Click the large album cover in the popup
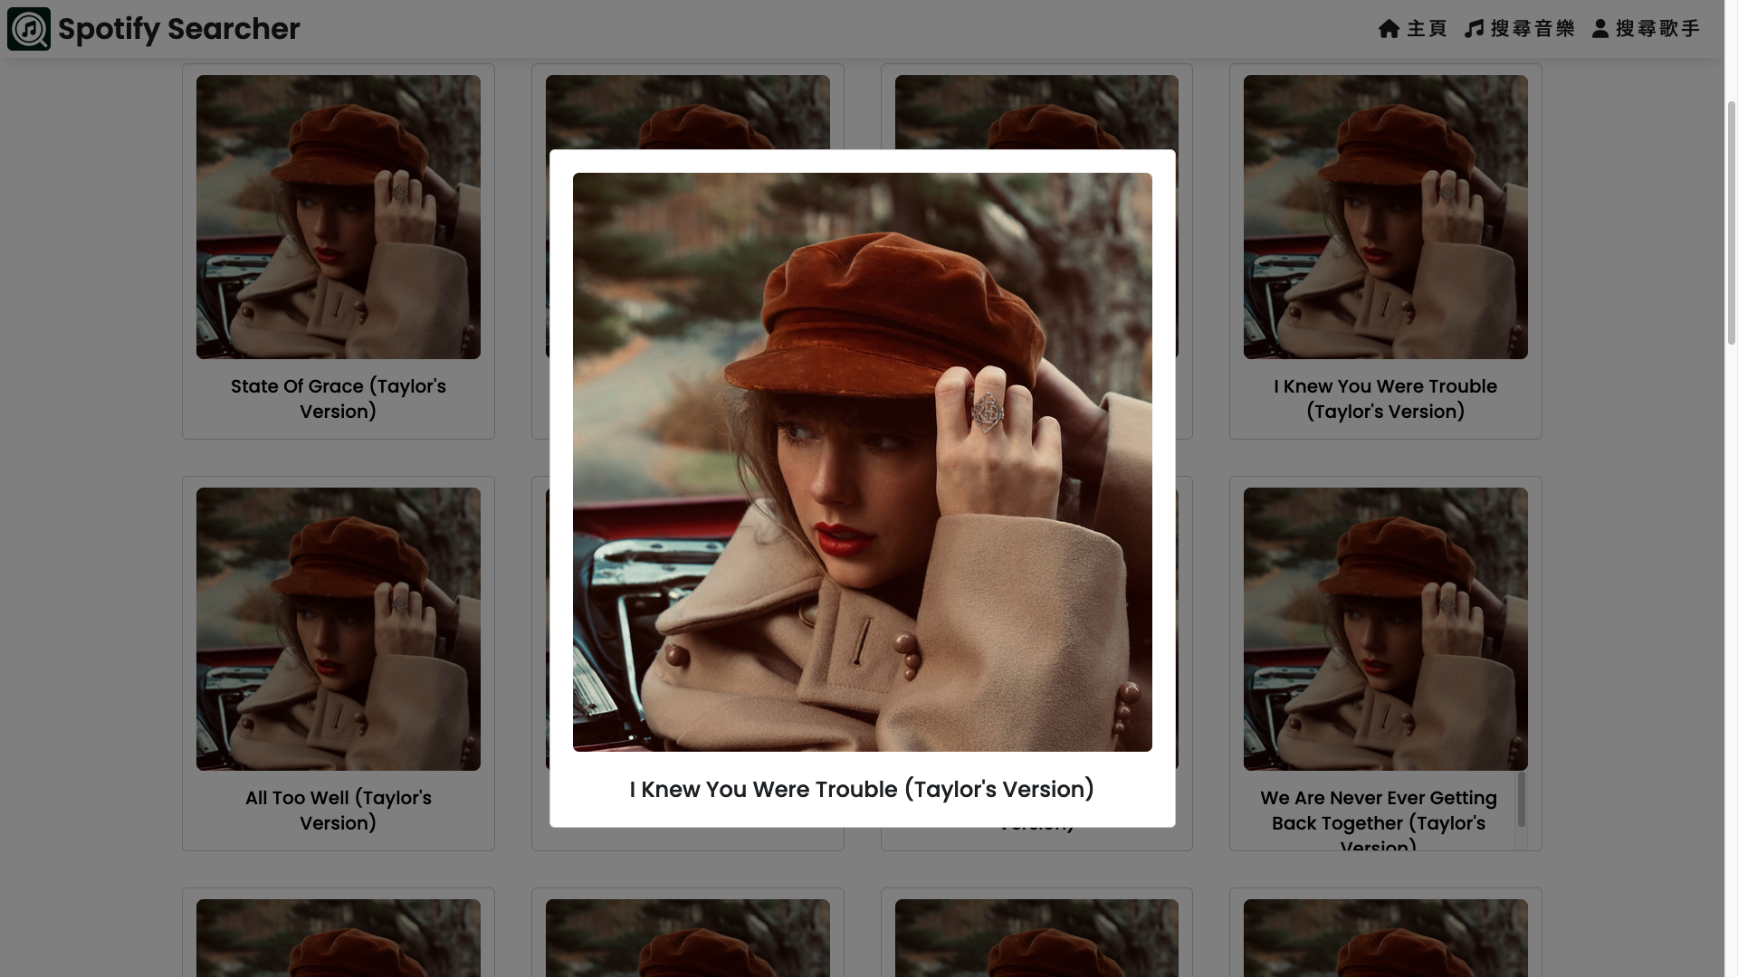The width and height of the screenshot is (1738, 977). [x=862, y=462]
